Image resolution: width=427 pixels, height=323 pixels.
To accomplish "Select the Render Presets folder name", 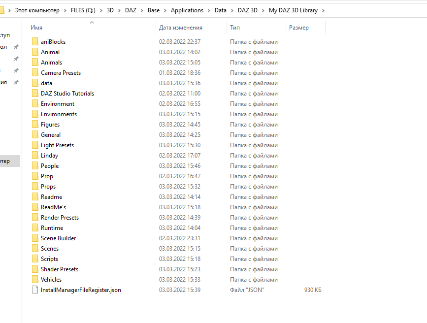I will (60, 218).
